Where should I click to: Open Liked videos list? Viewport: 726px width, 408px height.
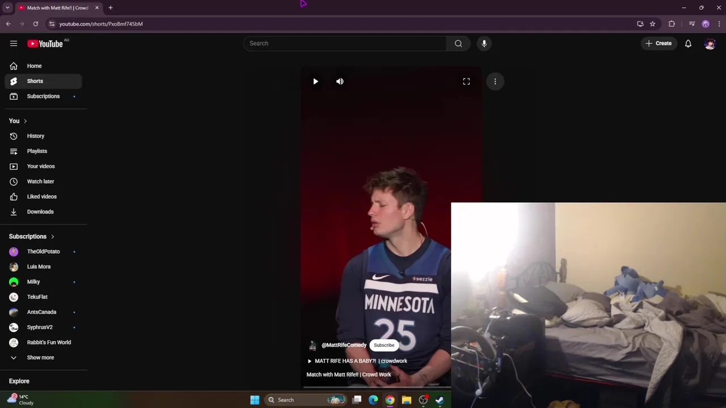pyautogui.click(x=44, y=197)
